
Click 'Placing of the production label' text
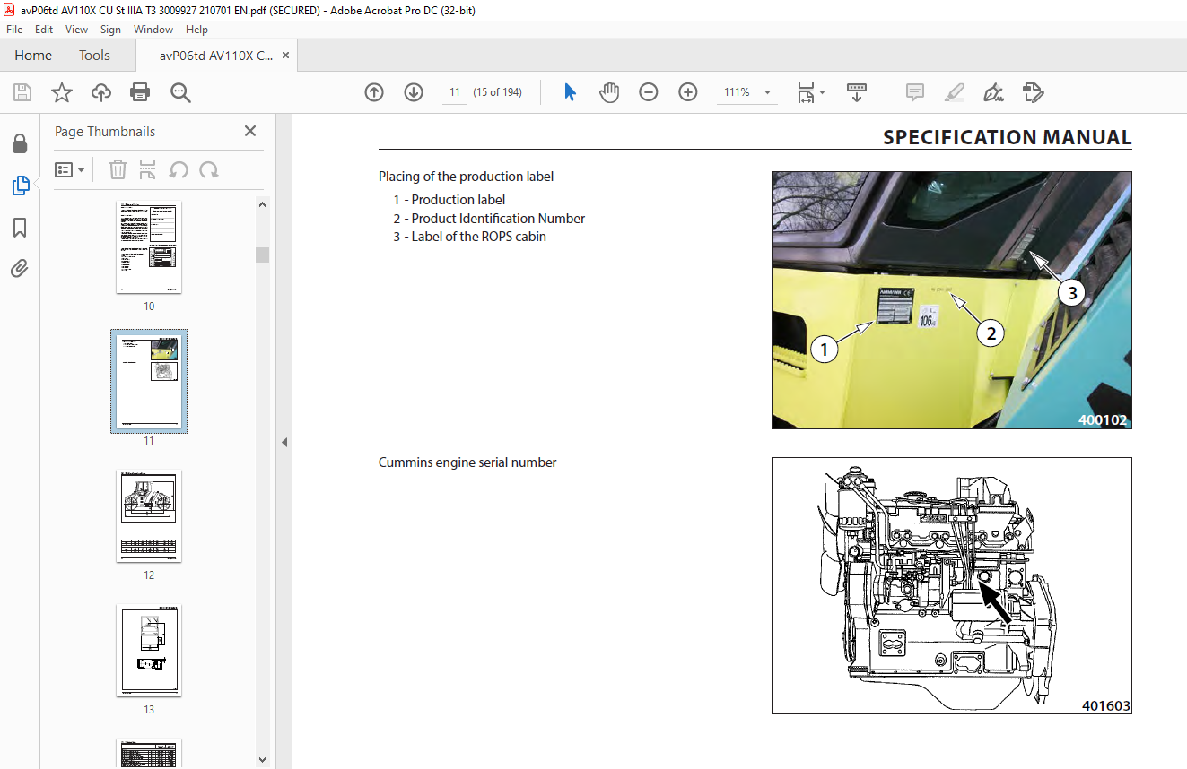click(x=466, y=177)
